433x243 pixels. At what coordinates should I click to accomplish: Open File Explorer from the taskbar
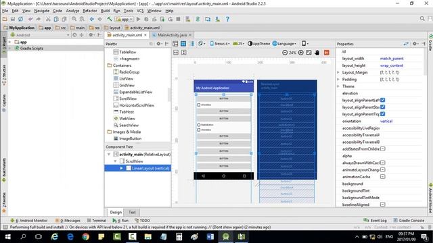(148, 237)
